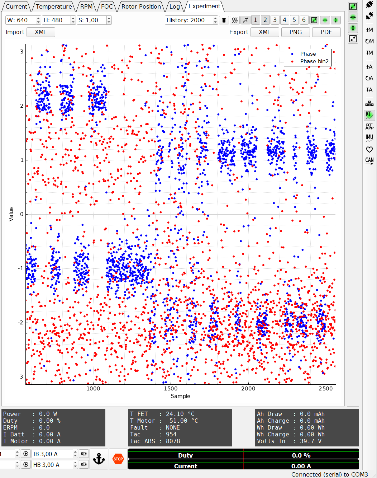Image resolution: width=377 pixels, height=478 pixels.
Task: Toggle graph 3 visibility button
Action: (275, 20)
